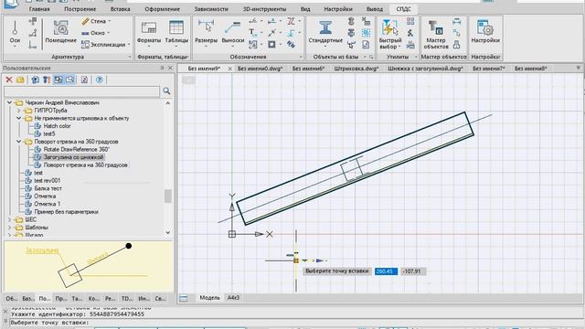Click the help question mark icon in panel
585x329 pixels.
pyautogui.click(x=100, y=80)
